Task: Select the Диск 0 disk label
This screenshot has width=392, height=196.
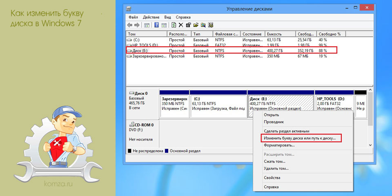Action: click(x=143, y=104)
